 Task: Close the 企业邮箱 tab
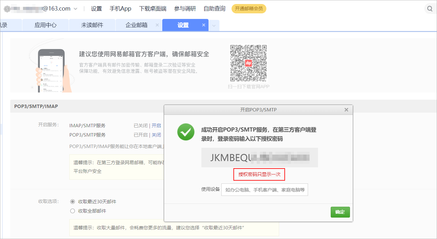pyautogui.click(x=157, y=25)
